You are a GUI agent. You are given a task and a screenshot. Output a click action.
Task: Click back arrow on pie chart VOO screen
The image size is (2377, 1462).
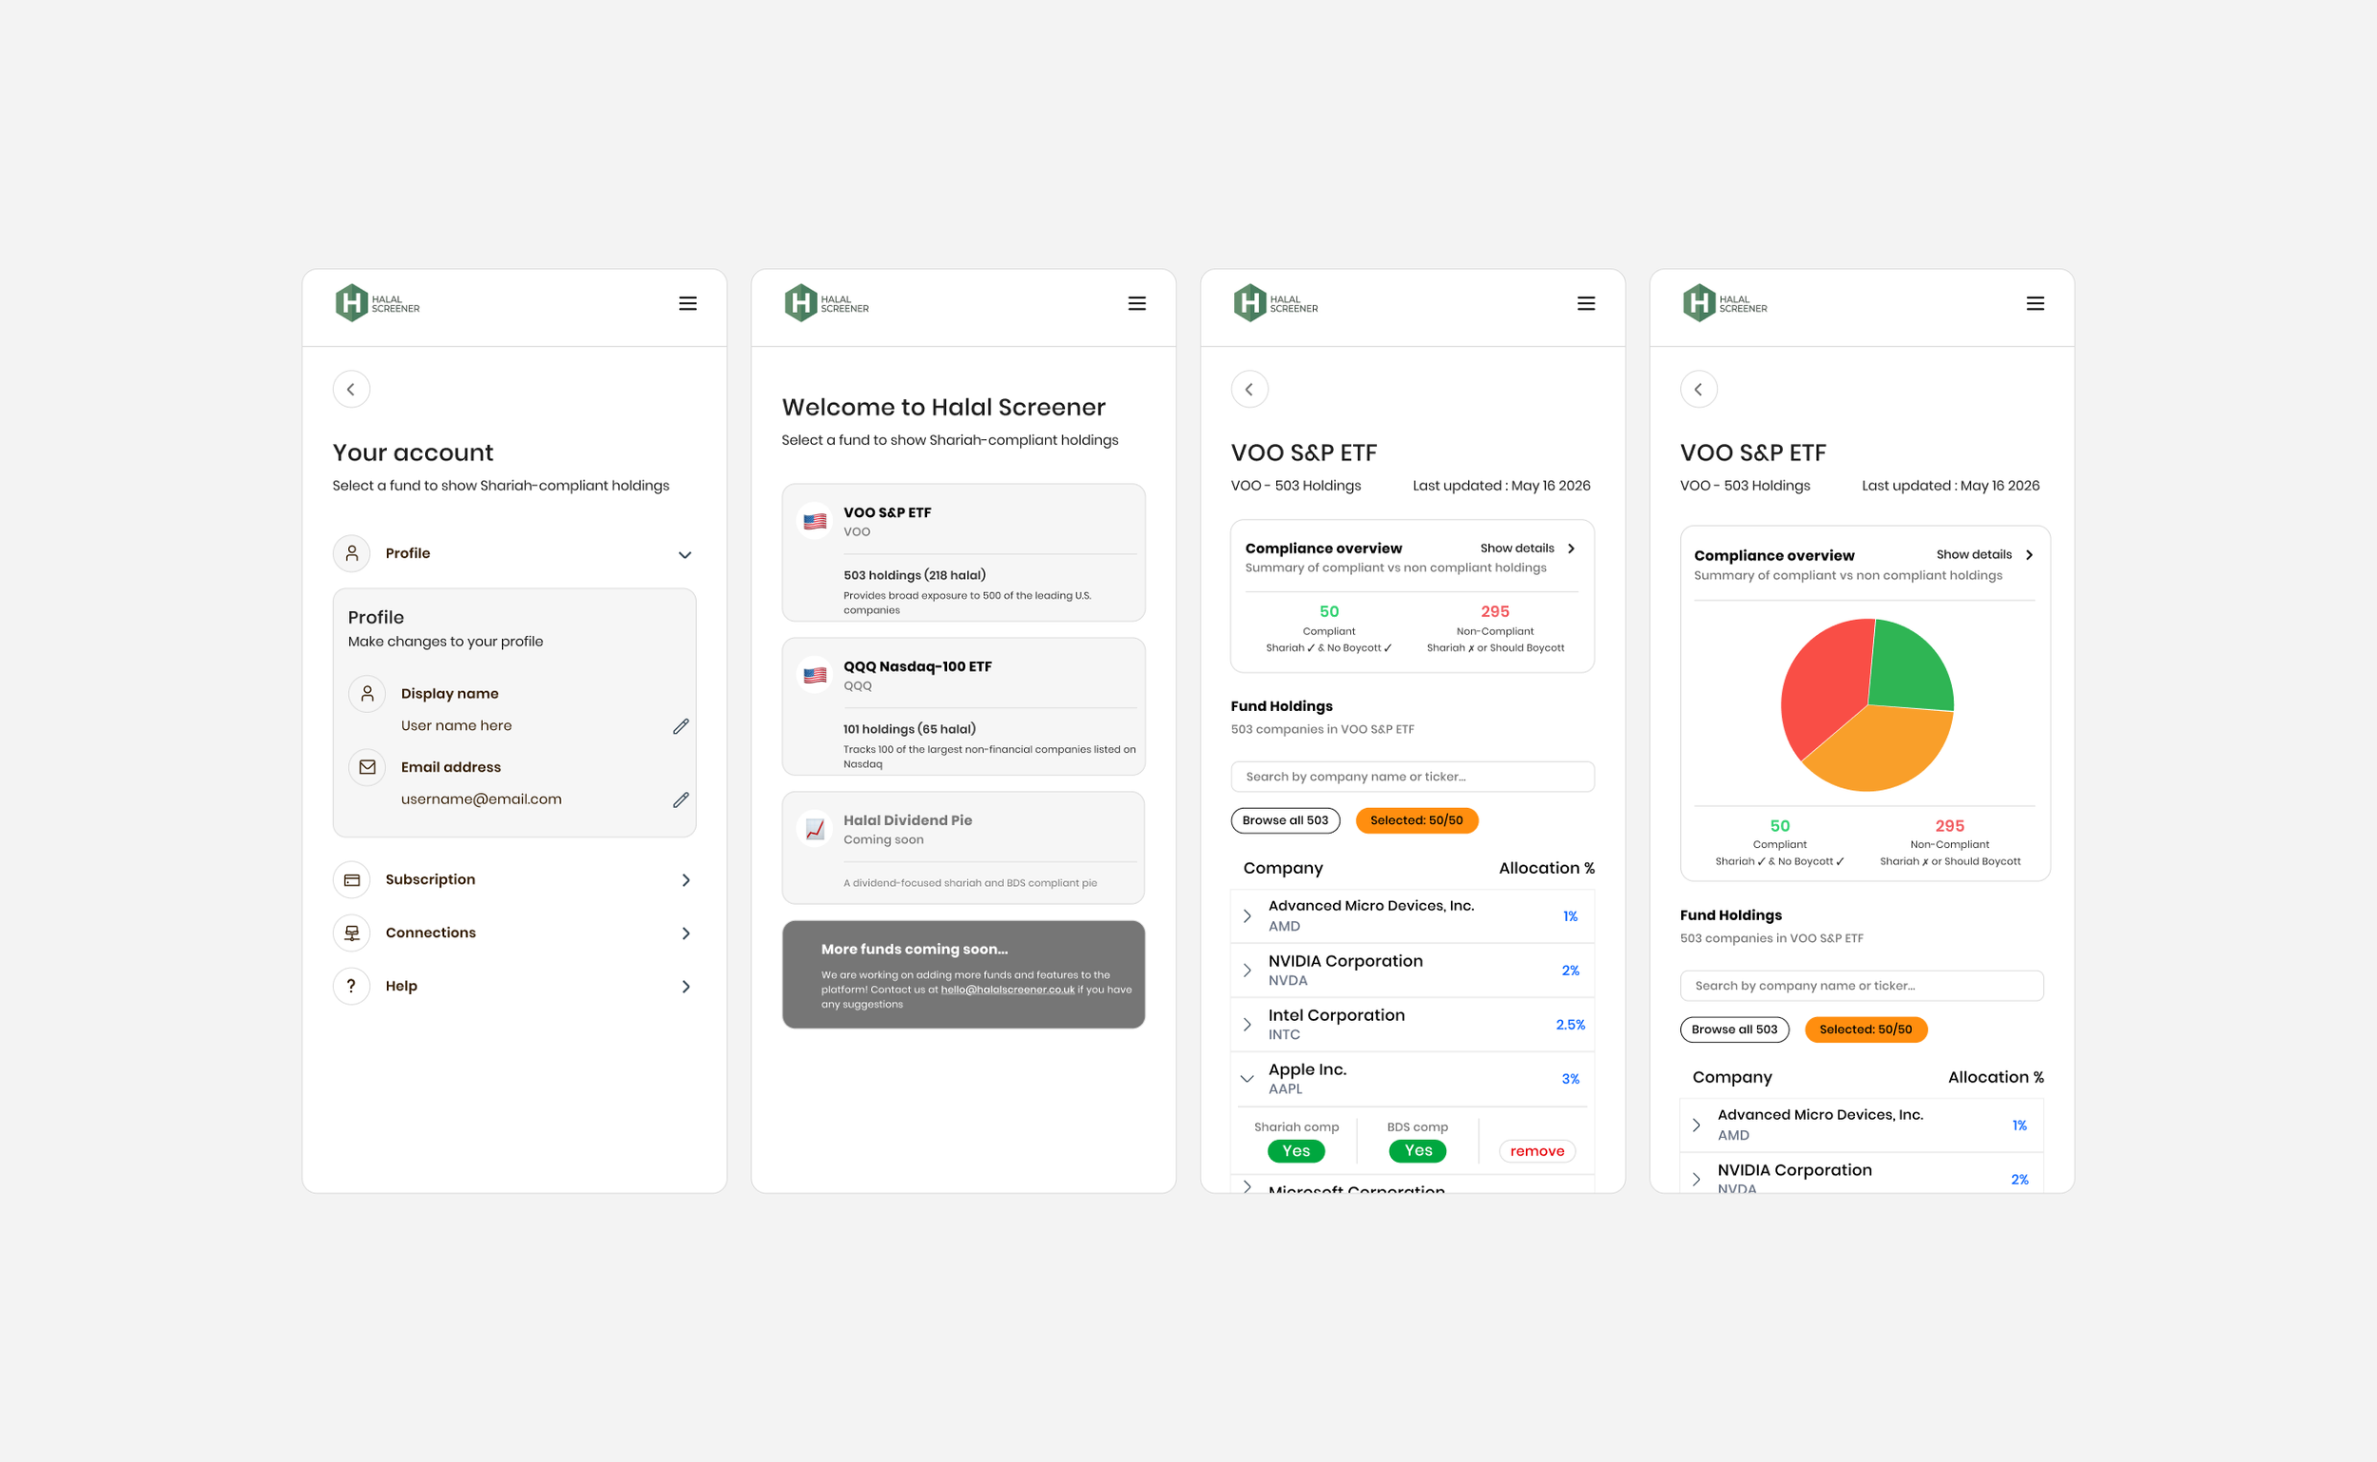pyautogui.click(x=1699, y=390)
